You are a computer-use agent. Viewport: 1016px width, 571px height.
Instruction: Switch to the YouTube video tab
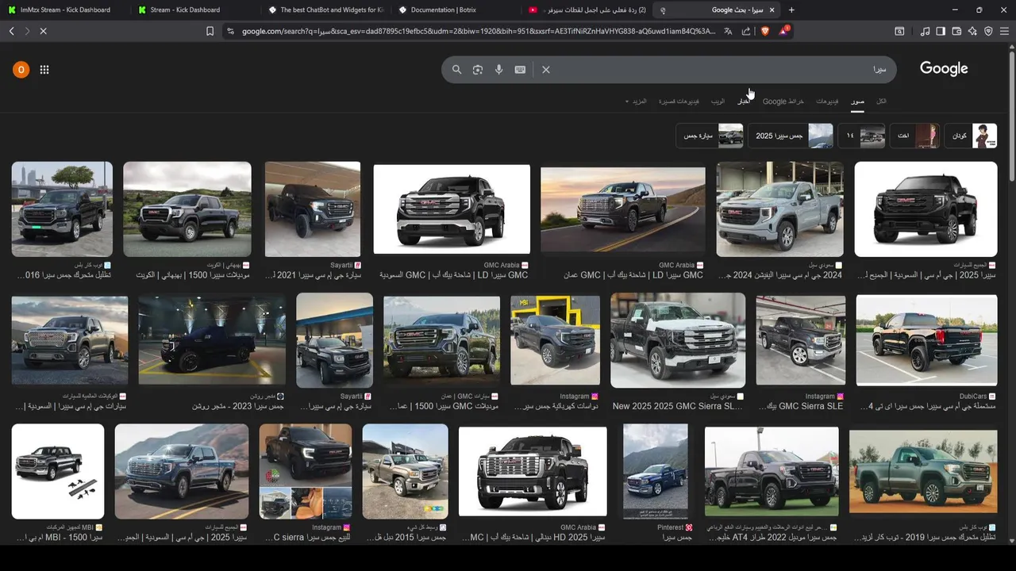(587, 10)
